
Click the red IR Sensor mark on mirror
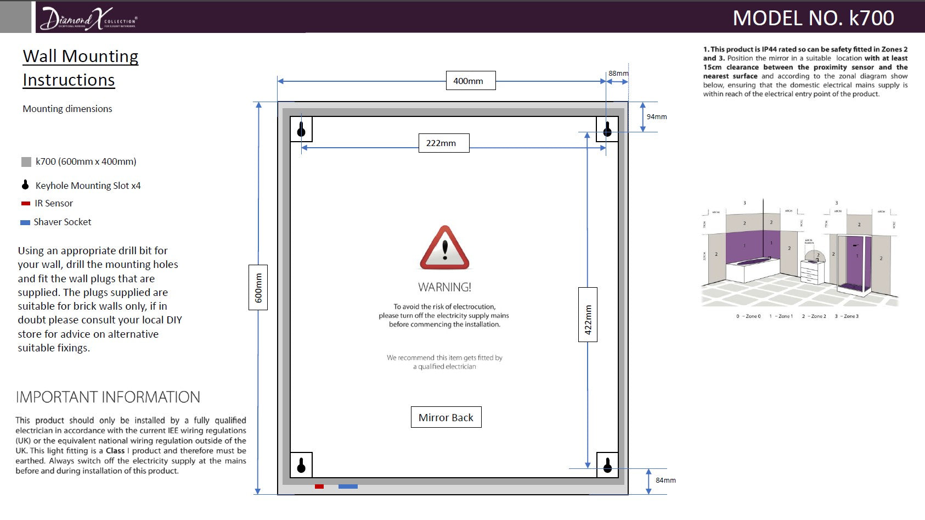click(319, 487)
